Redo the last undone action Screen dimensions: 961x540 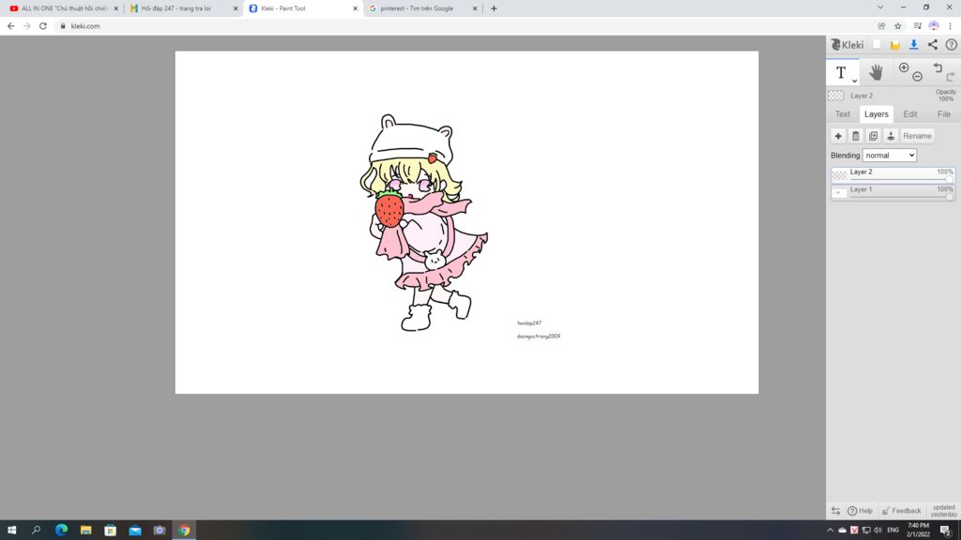(950, 77)
